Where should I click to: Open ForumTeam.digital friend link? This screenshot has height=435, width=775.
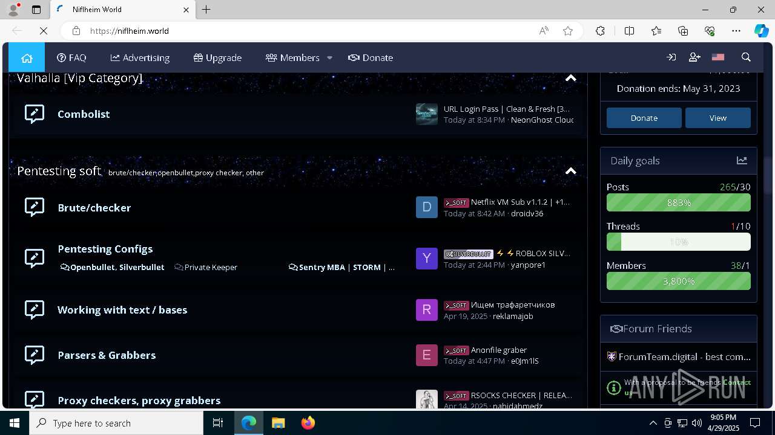point(684,356)
